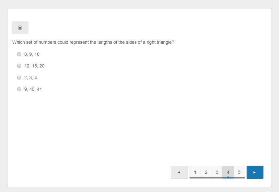Image resolution: width=279 pixels, height=192 pixels.
Task: Click the answer label 9, 40, 41
Action: point(33,89)
